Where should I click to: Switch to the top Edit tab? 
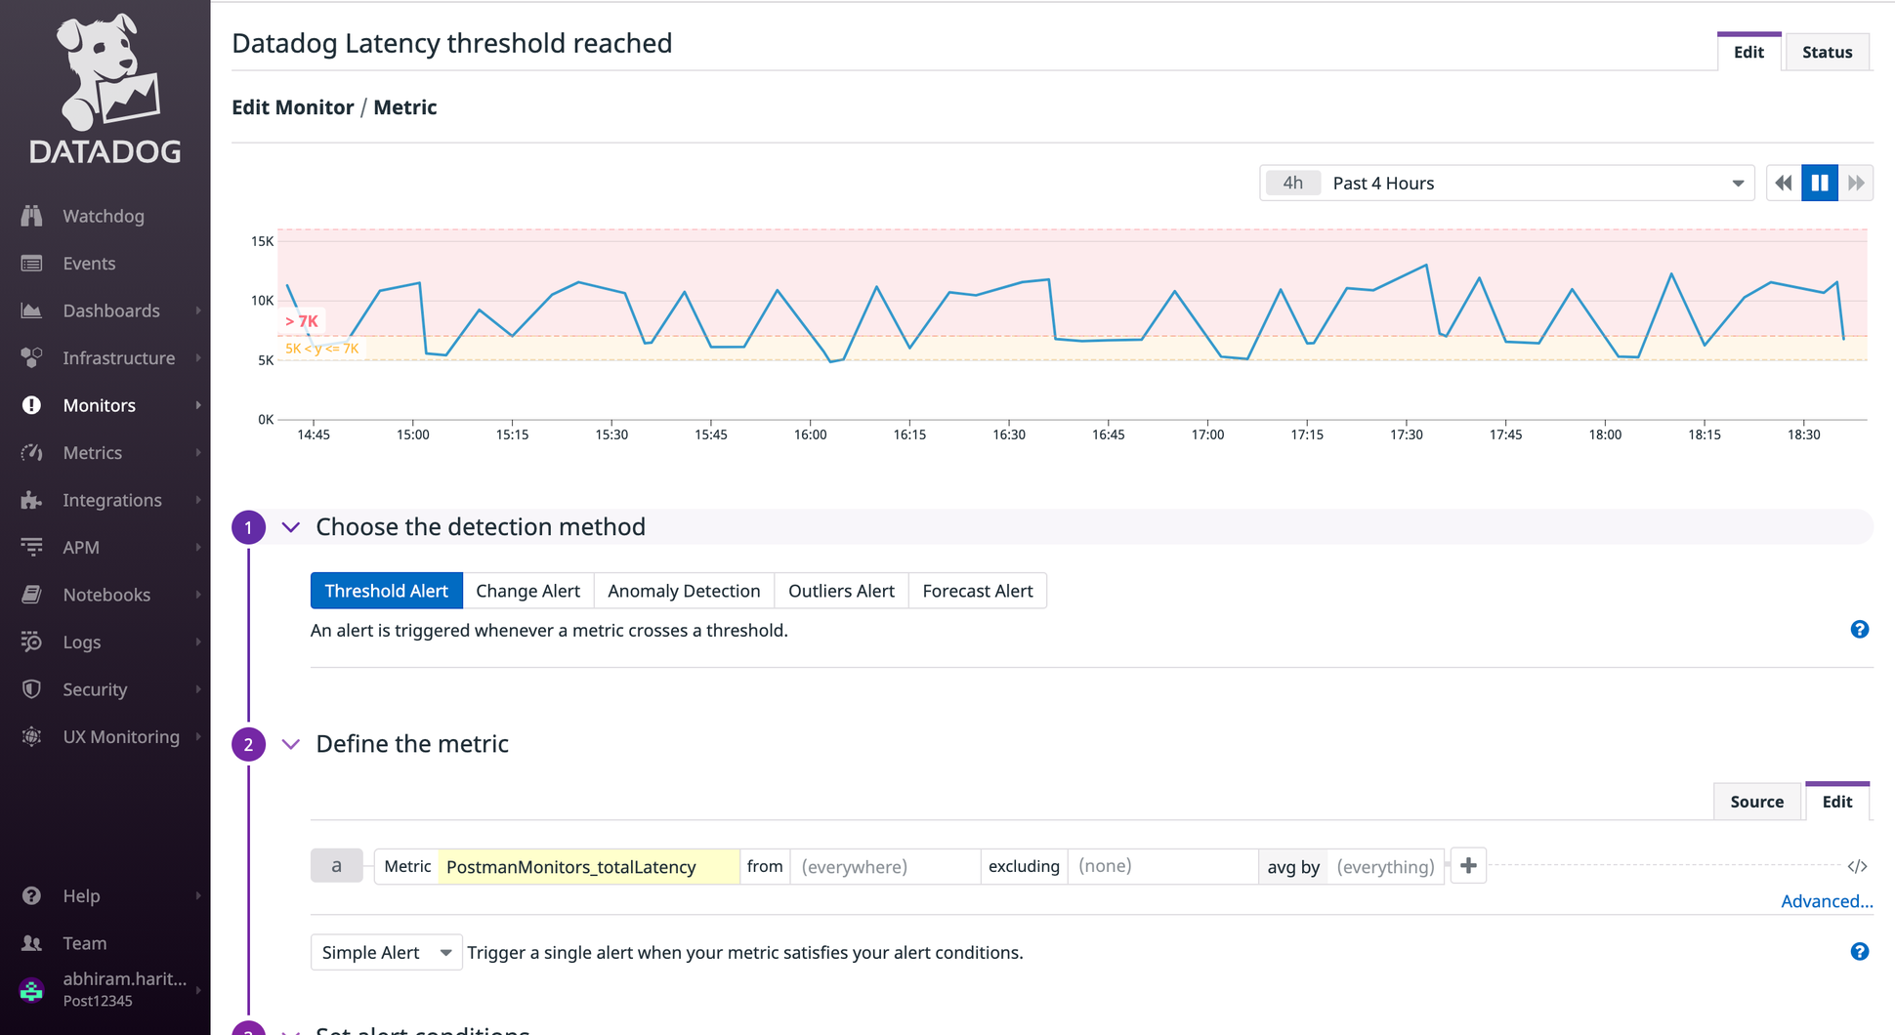coord(1748,52)
